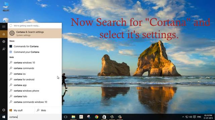The image size is (215, 120).
Task: Open Google Chrome from taskbar
Action: pos(96,117)
